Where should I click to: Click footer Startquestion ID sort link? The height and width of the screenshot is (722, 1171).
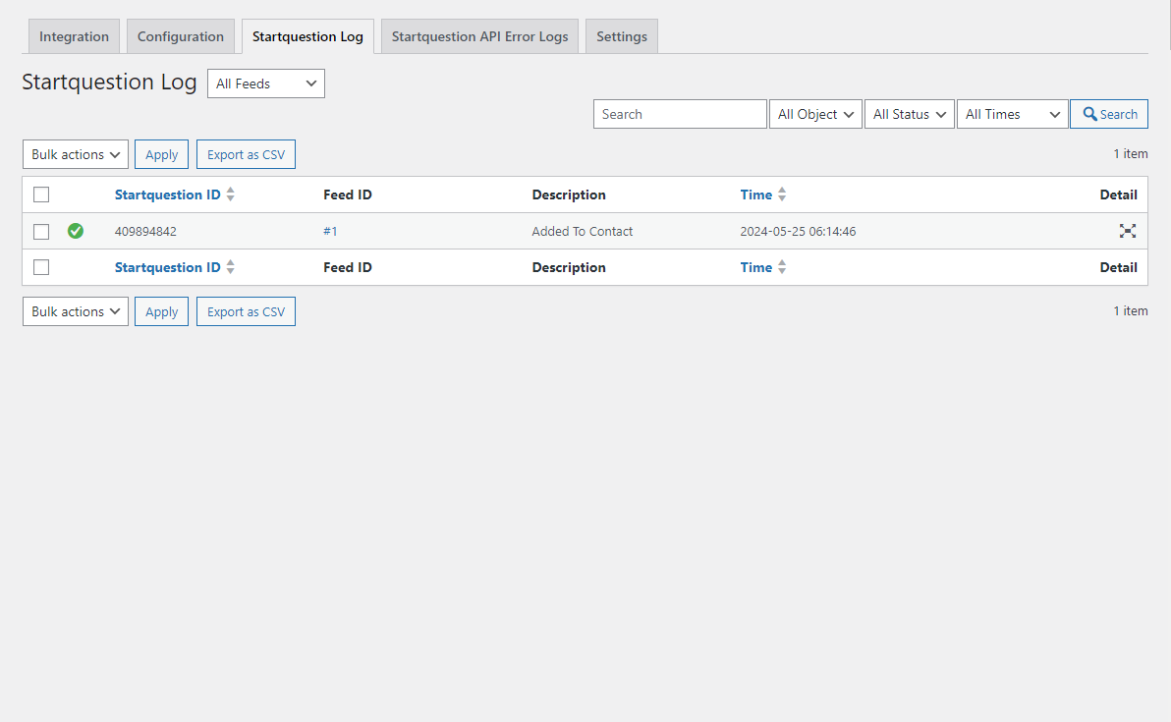pyautogui.click(x=167, y=267)
